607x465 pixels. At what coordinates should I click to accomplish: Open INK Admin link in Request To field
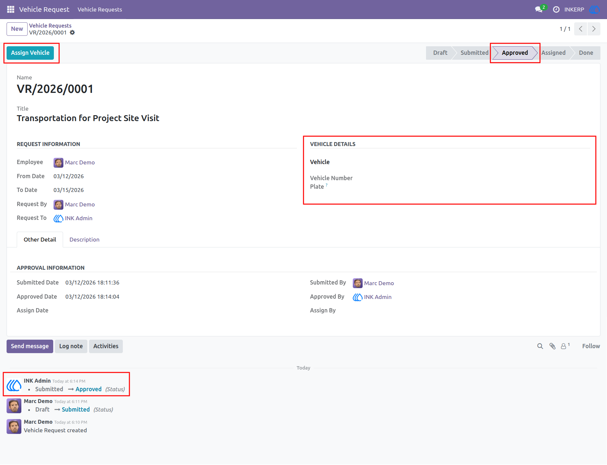point(79,218)
